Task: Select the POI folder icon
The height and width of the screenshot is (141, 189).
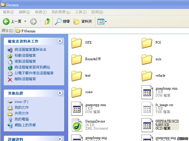Action: [147, 43]
